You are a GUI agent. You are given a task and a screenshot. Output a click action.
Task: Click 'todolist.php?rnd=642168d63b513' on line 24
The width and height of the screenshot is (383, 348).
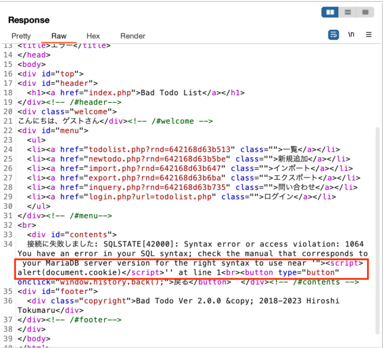[160, 149]
